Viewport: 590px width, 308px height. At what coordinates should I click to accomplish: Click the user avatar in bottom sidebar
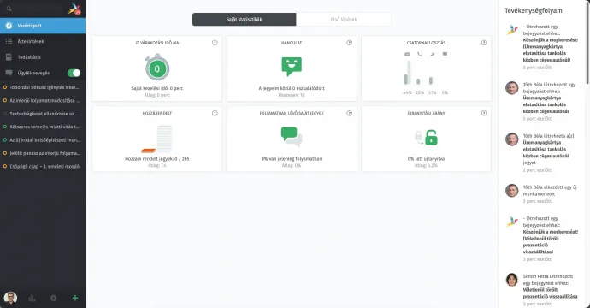10,298
